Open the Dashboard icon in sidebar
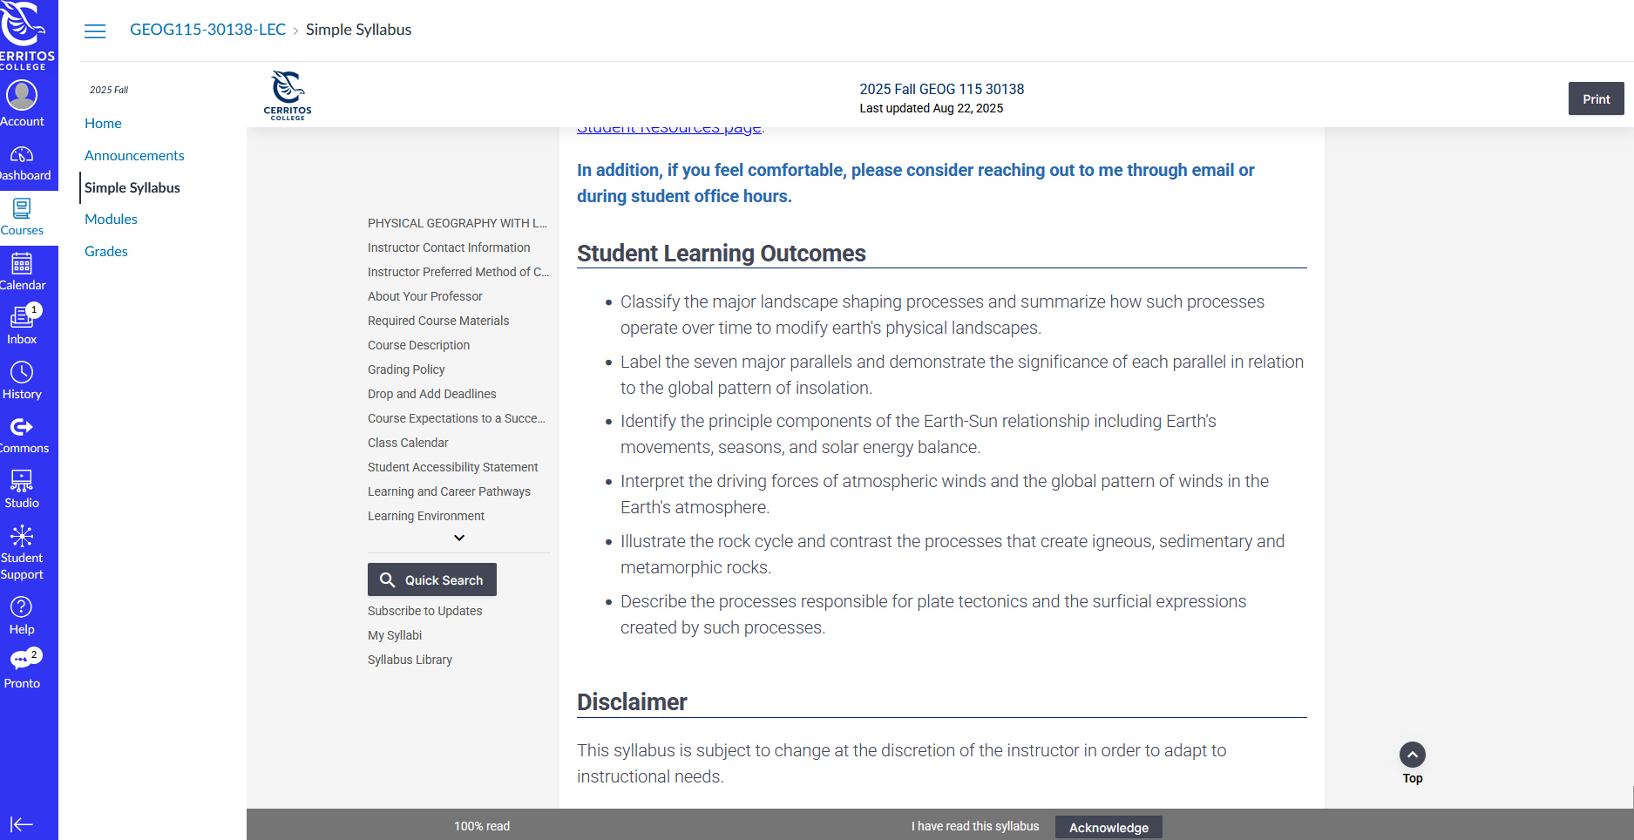1634x840 pixels. pyautogui.click(x=22, y=155)
